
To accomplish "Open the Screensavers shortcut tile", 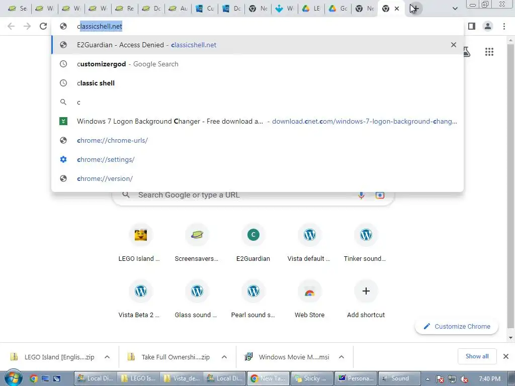I will point(197,243).
